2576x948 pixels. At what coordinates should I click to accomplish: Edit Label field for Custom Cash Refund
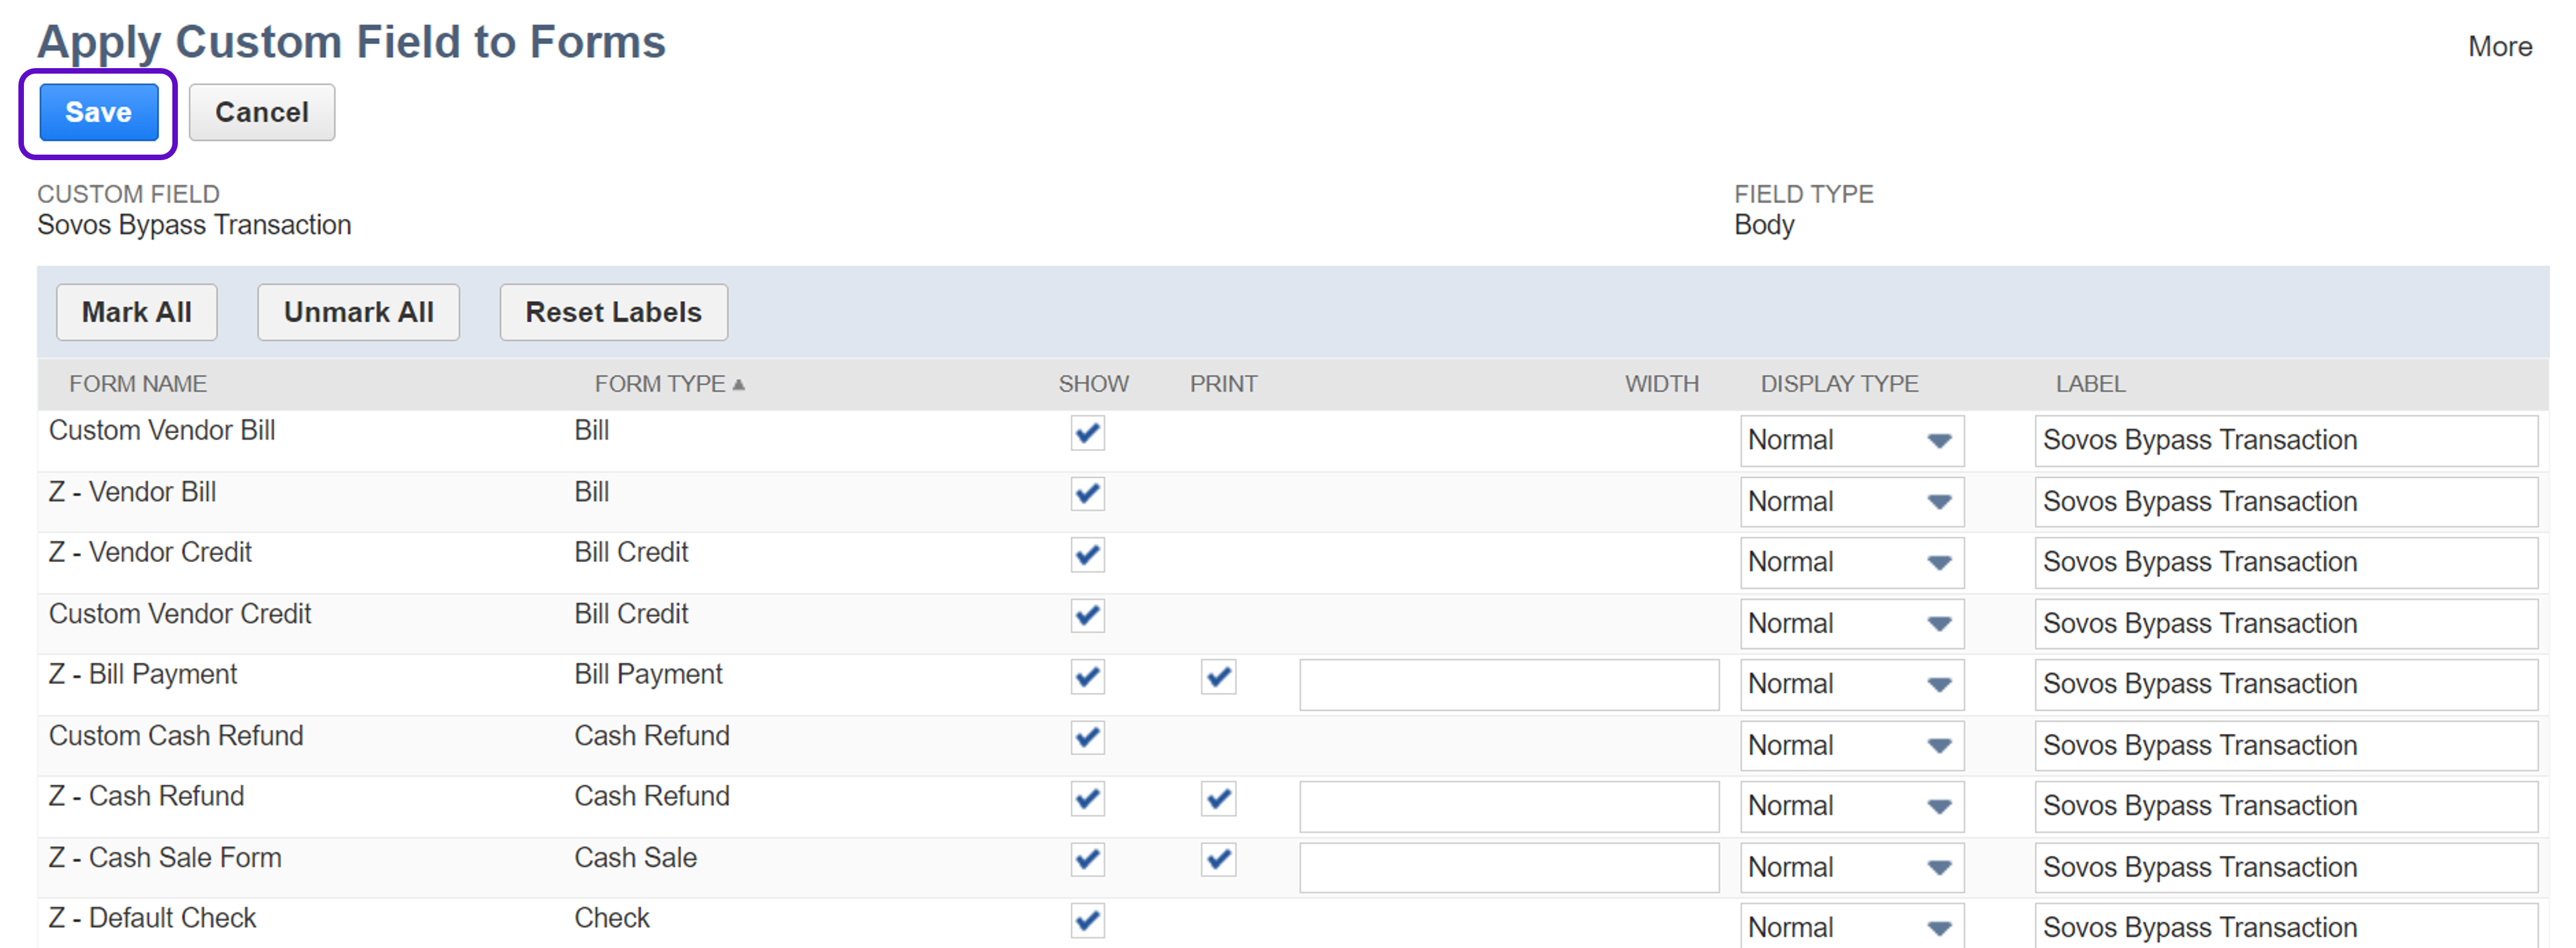[2285, 746]
